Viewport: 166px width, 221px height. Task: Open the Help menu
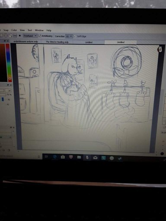pos(49,30)
